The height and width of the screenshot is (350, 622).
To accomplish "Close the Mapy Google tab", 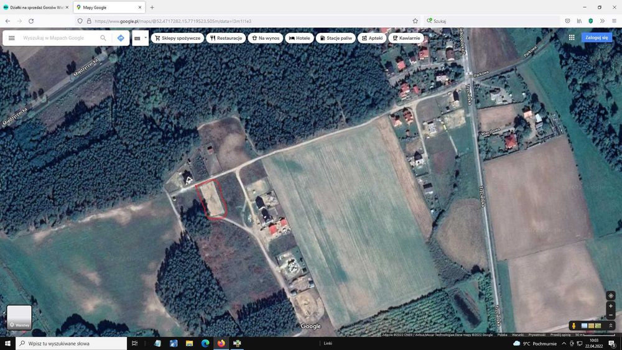I will tap(139, 7).
